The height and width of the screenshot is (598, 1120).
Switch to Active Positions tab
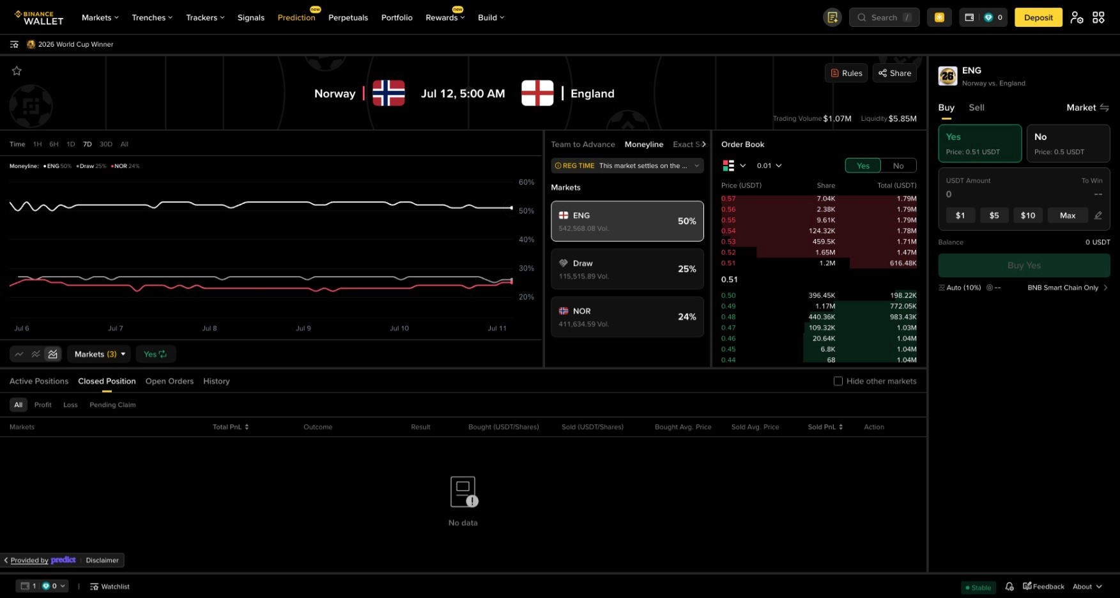(x=39, y=381)
